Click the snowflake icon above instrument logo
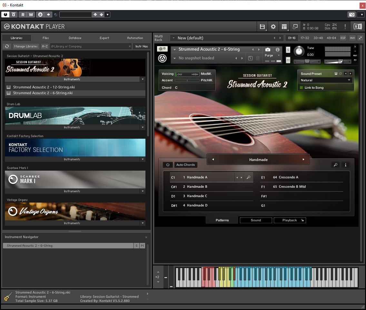This screenshot has height=310, width=366. tap(162, 49)
